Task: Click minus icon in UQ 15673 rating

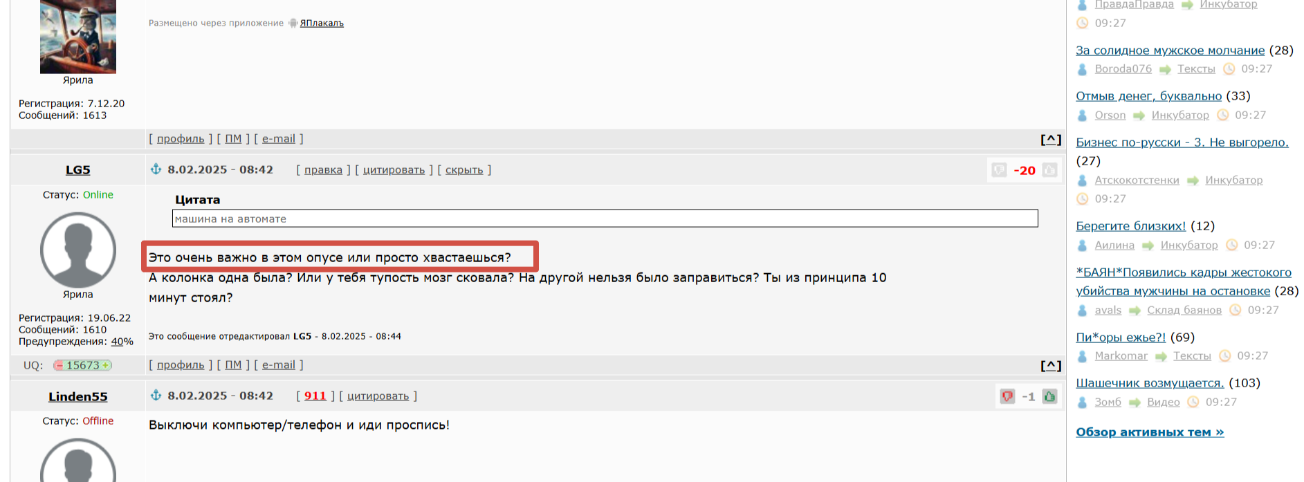Action: point(59,365)
